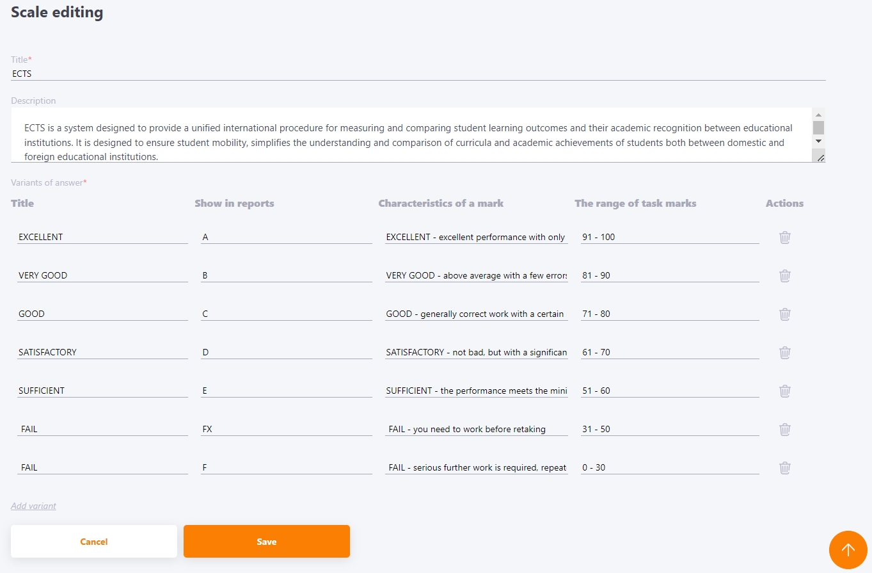
Task: Edit VERY GOOD characteristics description field
Action: coord(477,275)
